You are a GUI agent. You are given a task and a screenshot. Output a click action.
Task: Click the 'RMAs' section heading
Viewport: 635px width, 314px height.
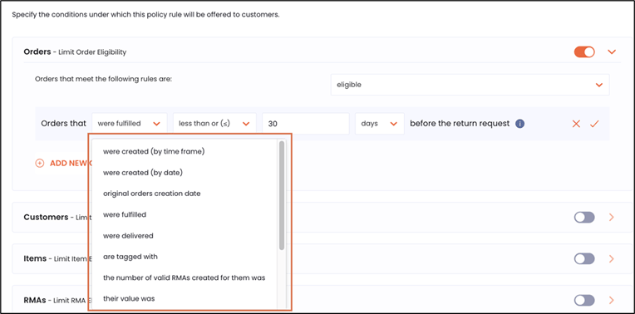click(x=35, y=300)
